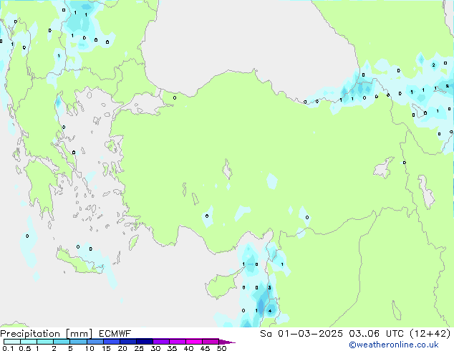Click the 2–5 mm legend swatch
This screenshot has height=351, width=454.
62,342
